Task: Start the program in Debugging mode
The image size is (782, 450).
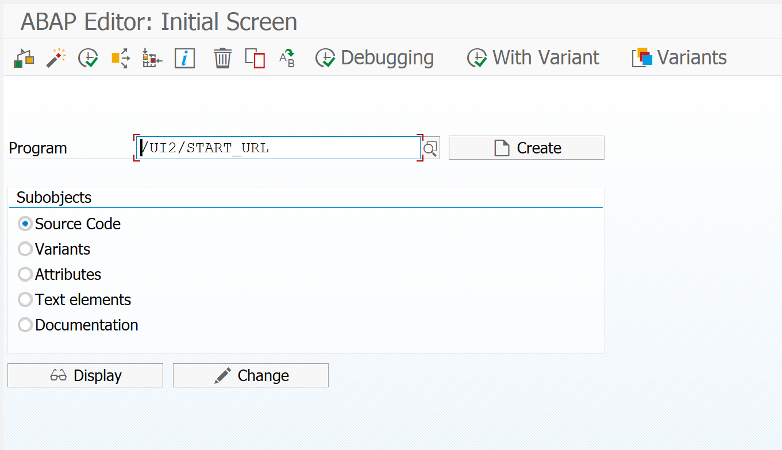Action: point(374,57)
